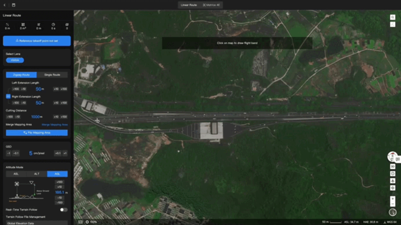Click the Cutting Distance 1000 value
This screenshot has height=225, width=401.
click(x=36, y=117)
